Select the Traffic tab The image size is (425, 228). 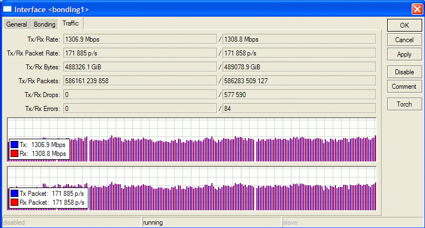tap(71, 23)
